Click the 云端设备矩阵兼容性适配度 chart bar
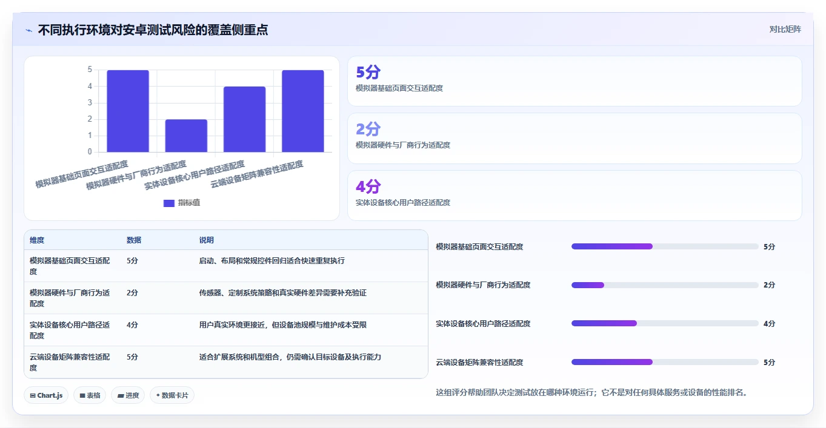The width and height of the screenshot is (826, 428). (x=302, y=111)
